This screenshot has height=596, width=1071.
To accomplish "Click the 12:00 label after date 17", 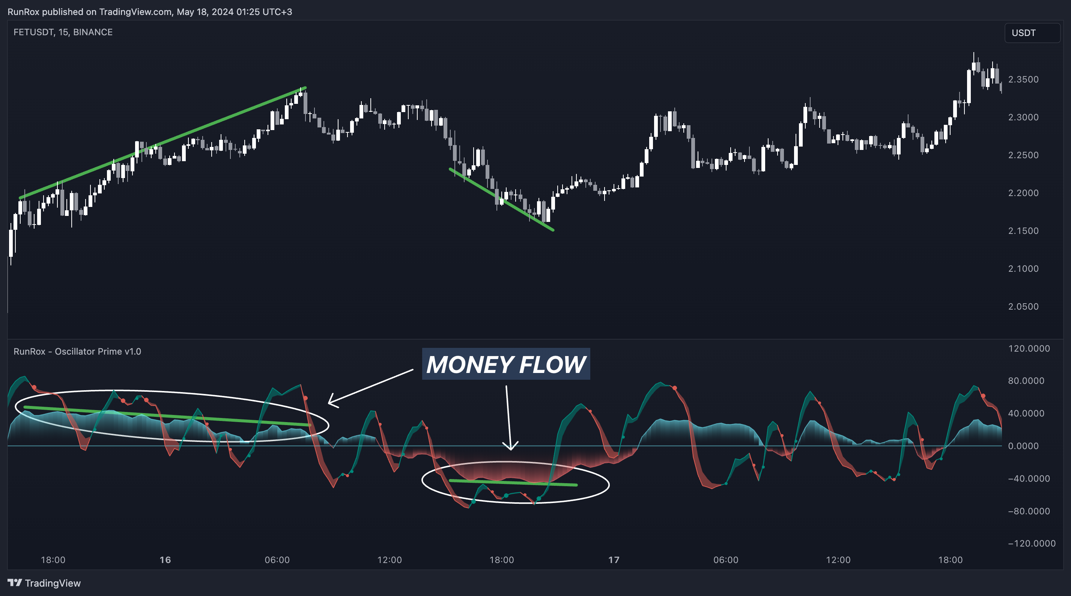I will click(x=838, y=560).
